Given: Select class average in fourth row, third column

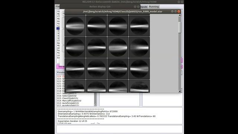Looking at the screenshot, I should click(118, 86).
